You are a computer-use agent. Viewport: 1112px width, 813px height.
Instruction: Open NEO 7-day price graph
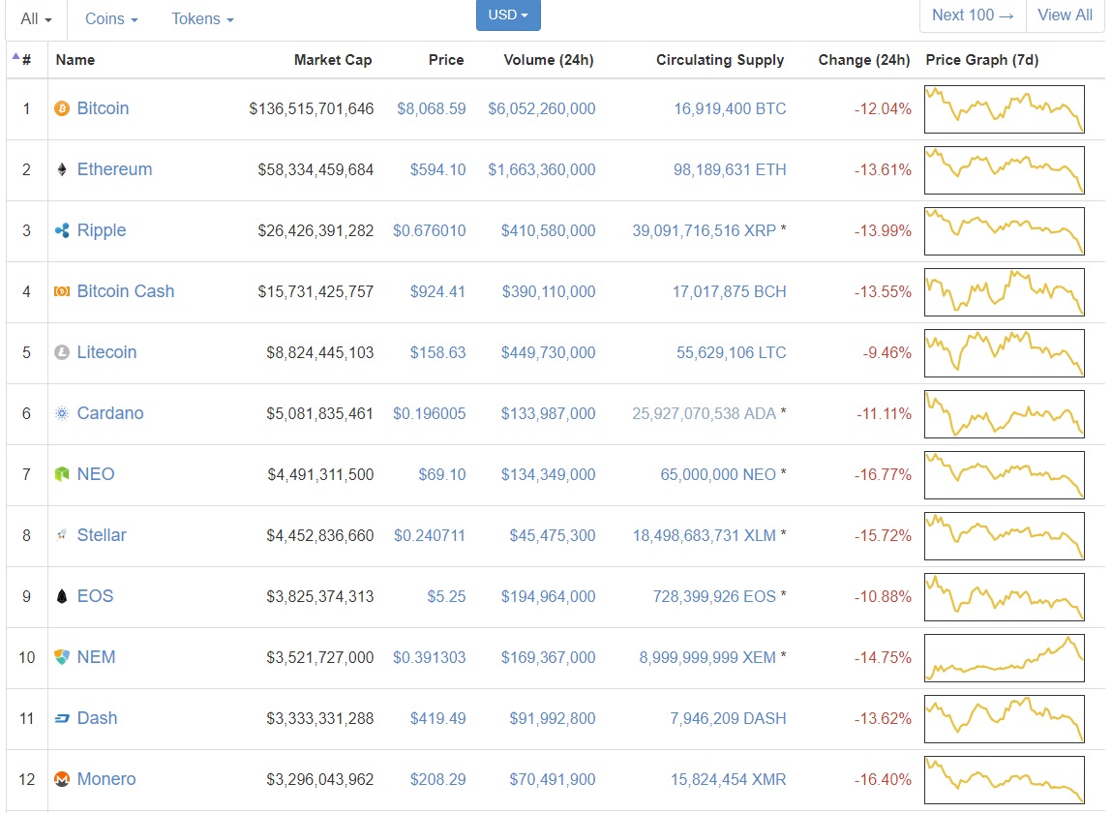pyautogui.click(x=1005, y=475)
